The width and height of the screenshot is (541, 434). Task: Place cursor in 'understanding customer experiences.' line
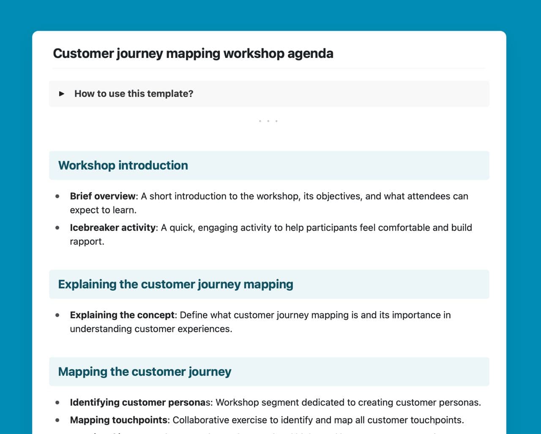151,329
